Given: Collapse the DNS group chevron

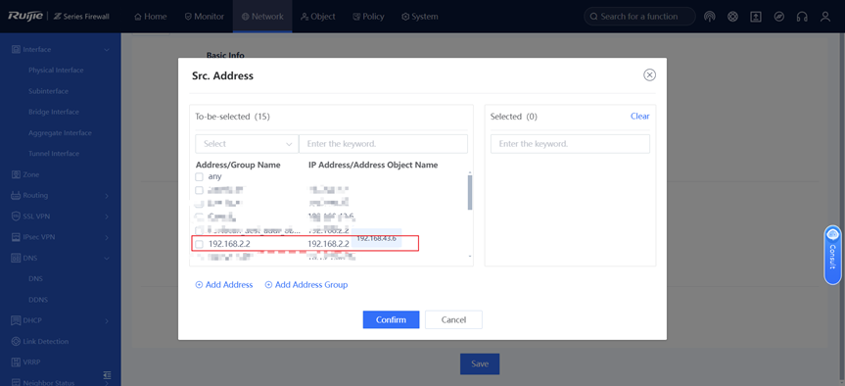Looking at the screenshot, I should [x=107, y=259].
